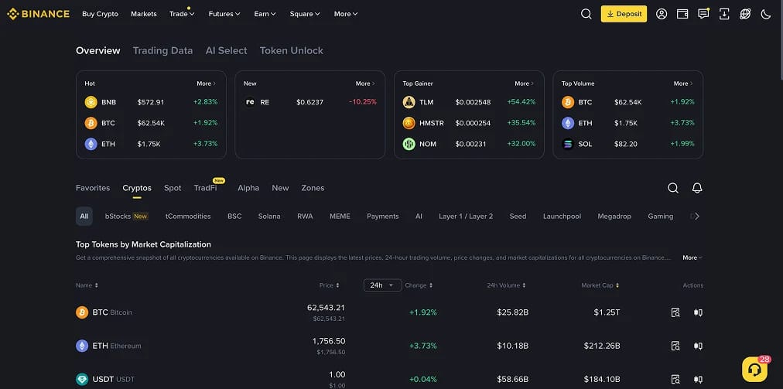Click the Bitcoin icon in the table

pos(82,312)
